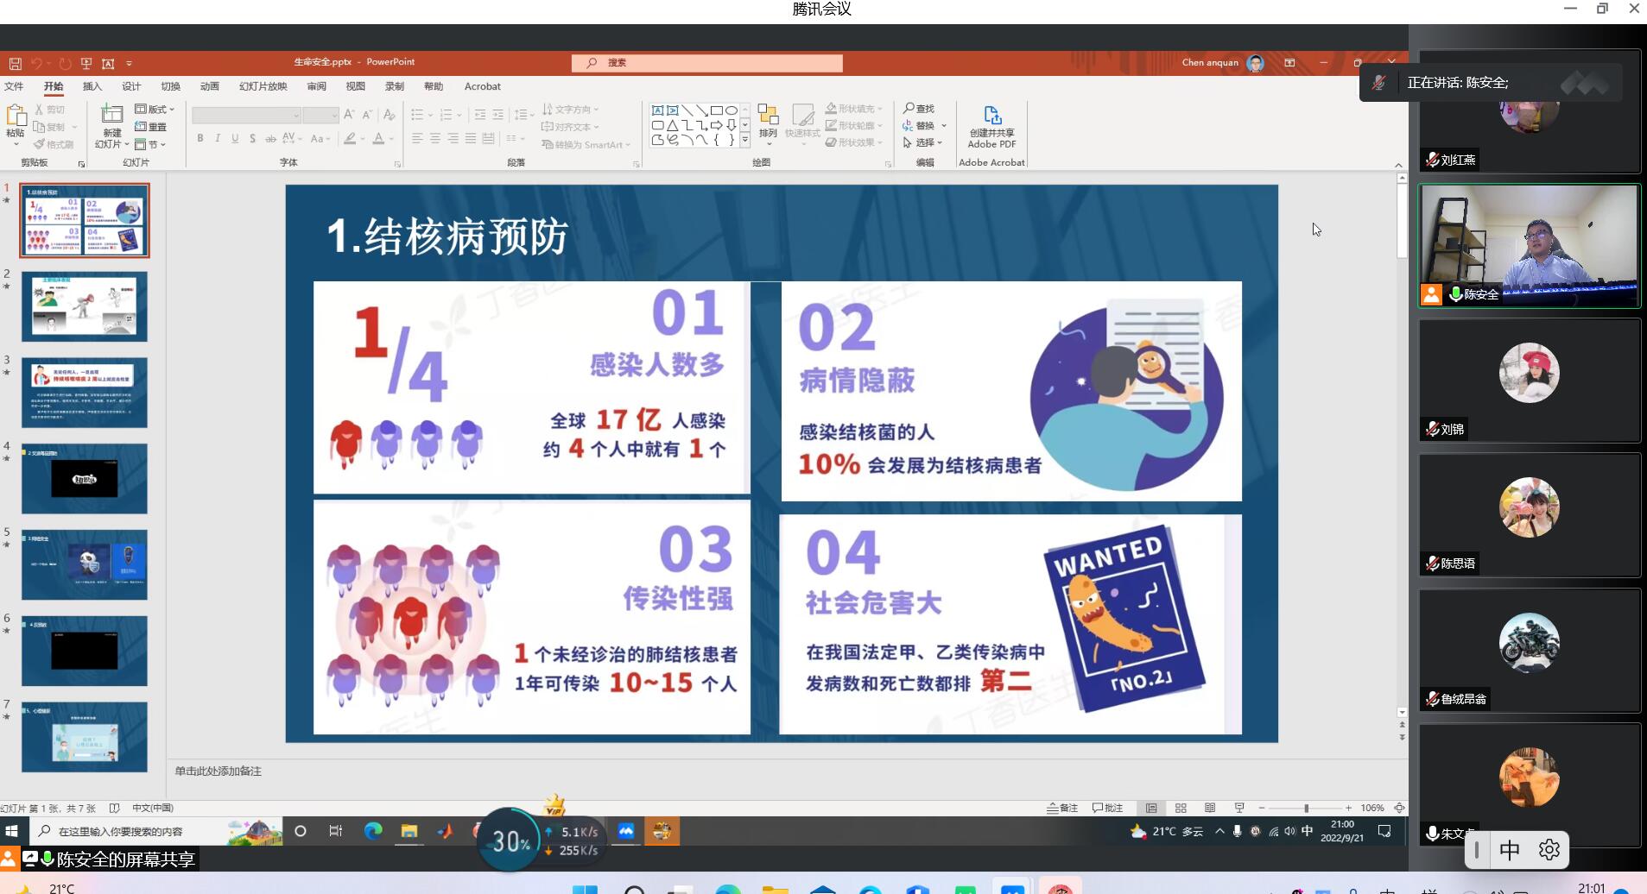Click the Find (查找) button

919,109
